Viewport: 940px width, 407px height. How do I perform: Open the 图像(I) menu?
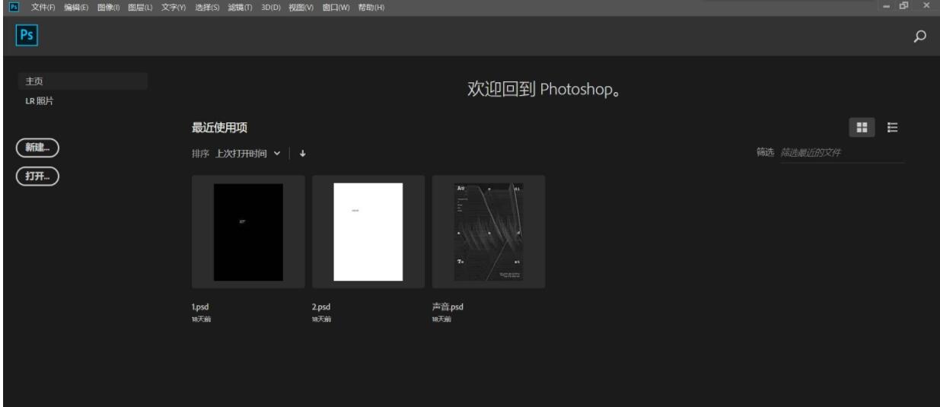(x=109, y=7)
